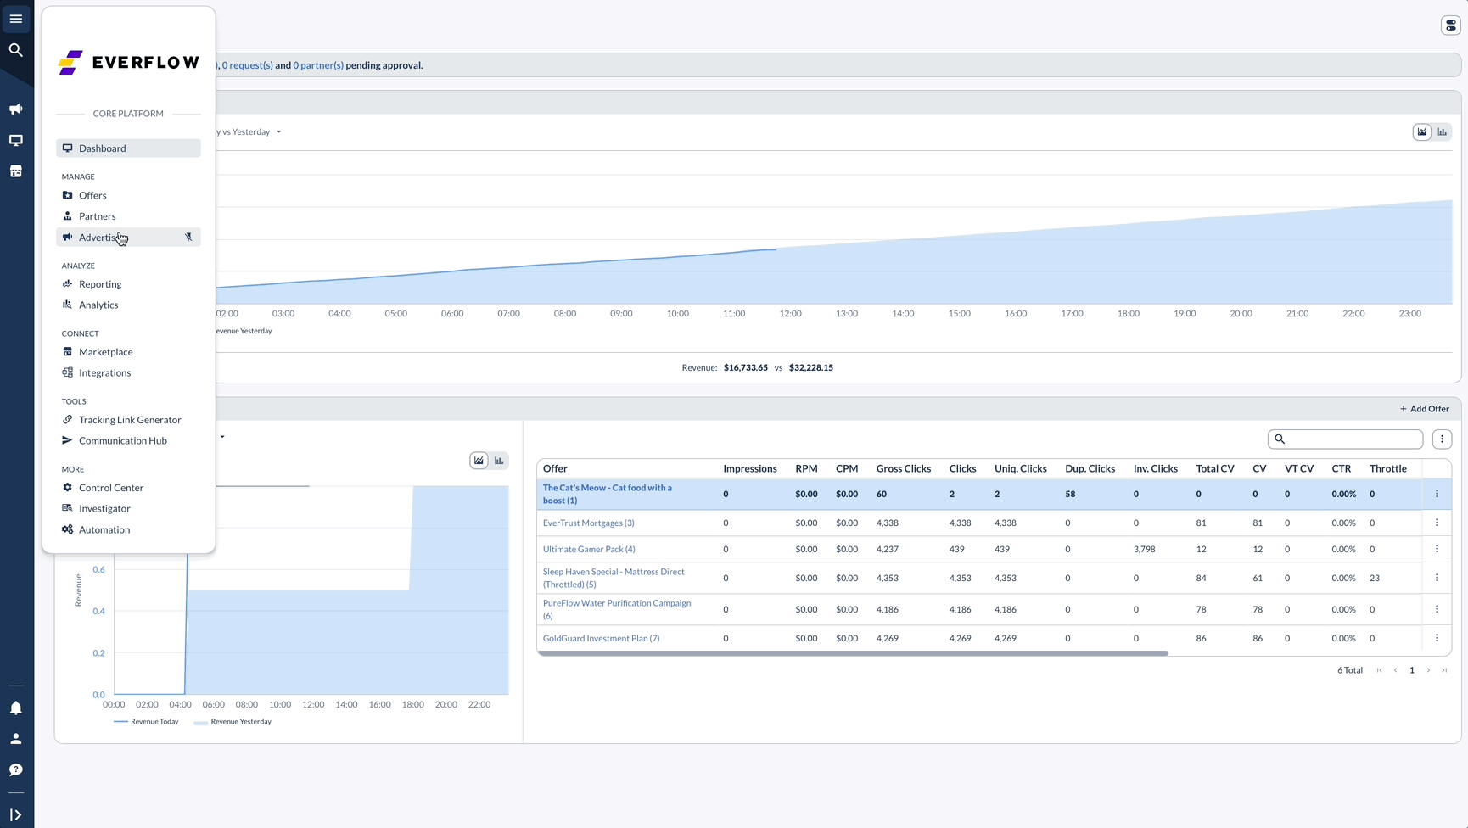
Task: Open row actions for EverTrust Mortgages
Action: (x=1437, y=523)
